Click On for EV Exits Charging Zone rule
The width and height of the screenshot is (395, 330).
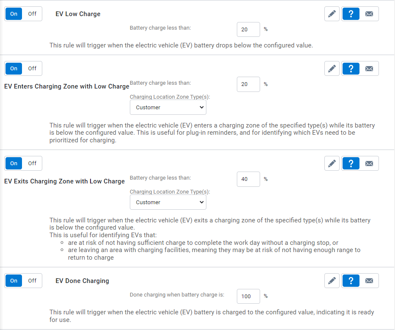13,163
